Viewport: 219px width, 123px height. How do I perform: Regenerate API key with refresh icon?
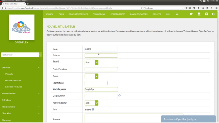coord(120,96)
